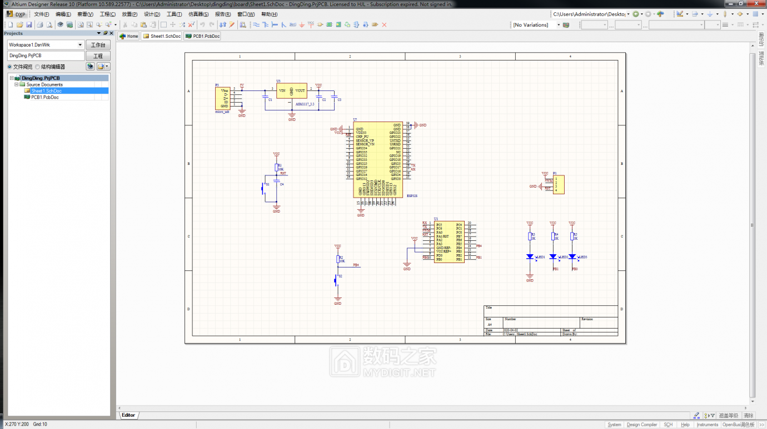Select objects inside an area with the dashed rectangle icon

click(163, 25)
